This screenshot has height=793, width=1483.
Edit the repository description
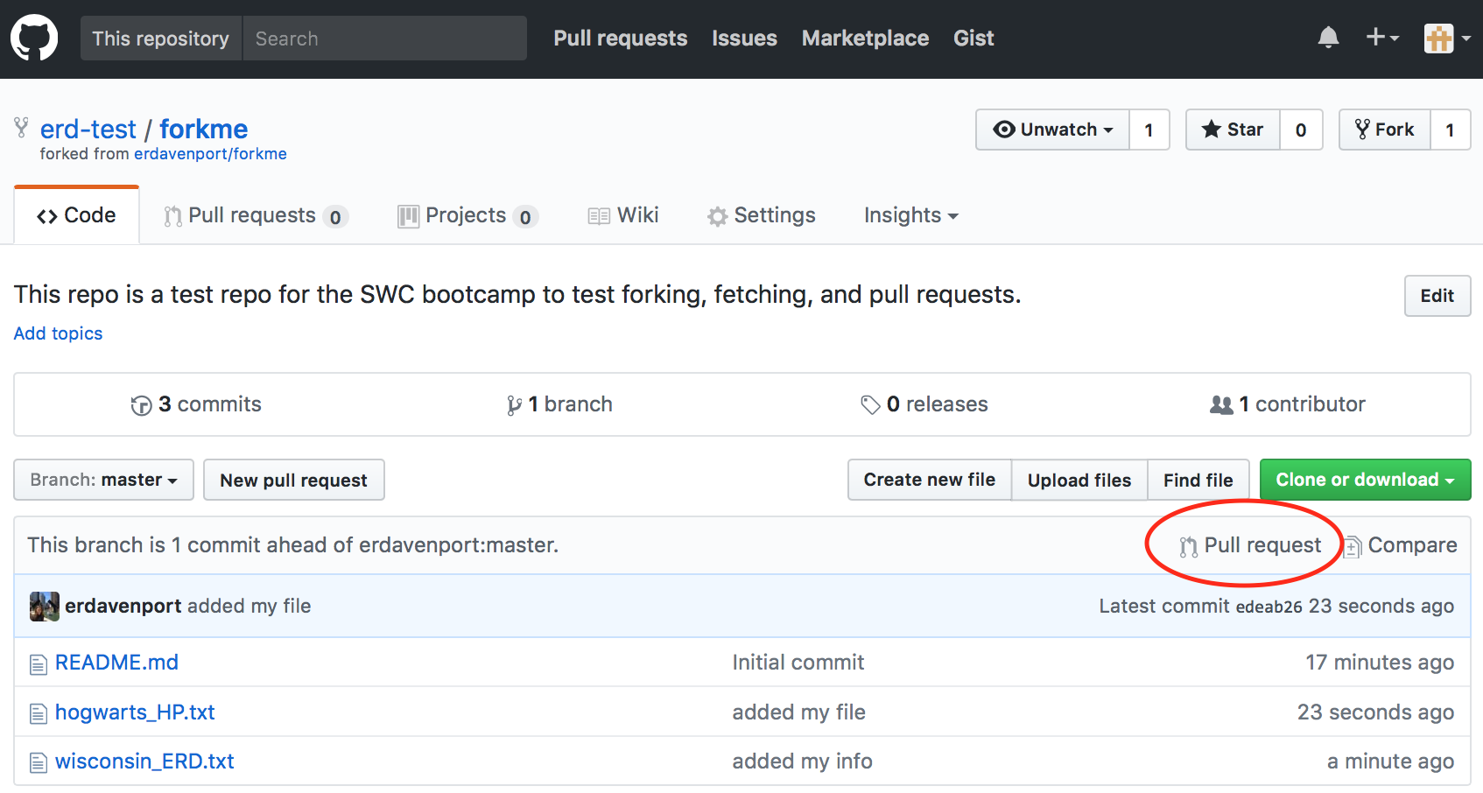1437,296
